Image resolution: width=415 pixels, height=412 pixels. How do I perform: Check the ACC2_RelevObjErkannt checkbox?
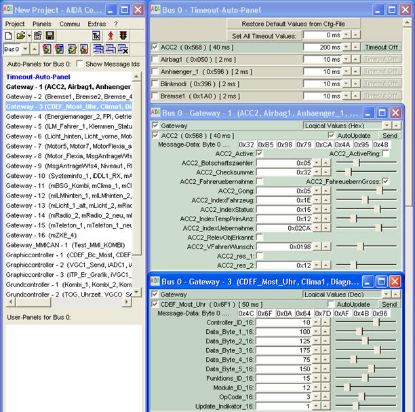point(260,237)
